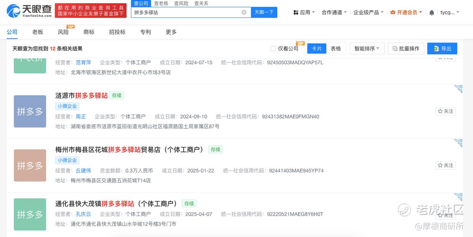Click address 北海市银海区新世纪大道中农开心市场3号店

[x=121, y=72]
